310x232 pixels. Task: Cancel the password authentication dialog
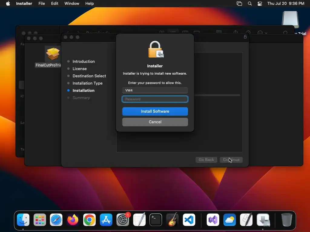(x=155, y=122)
